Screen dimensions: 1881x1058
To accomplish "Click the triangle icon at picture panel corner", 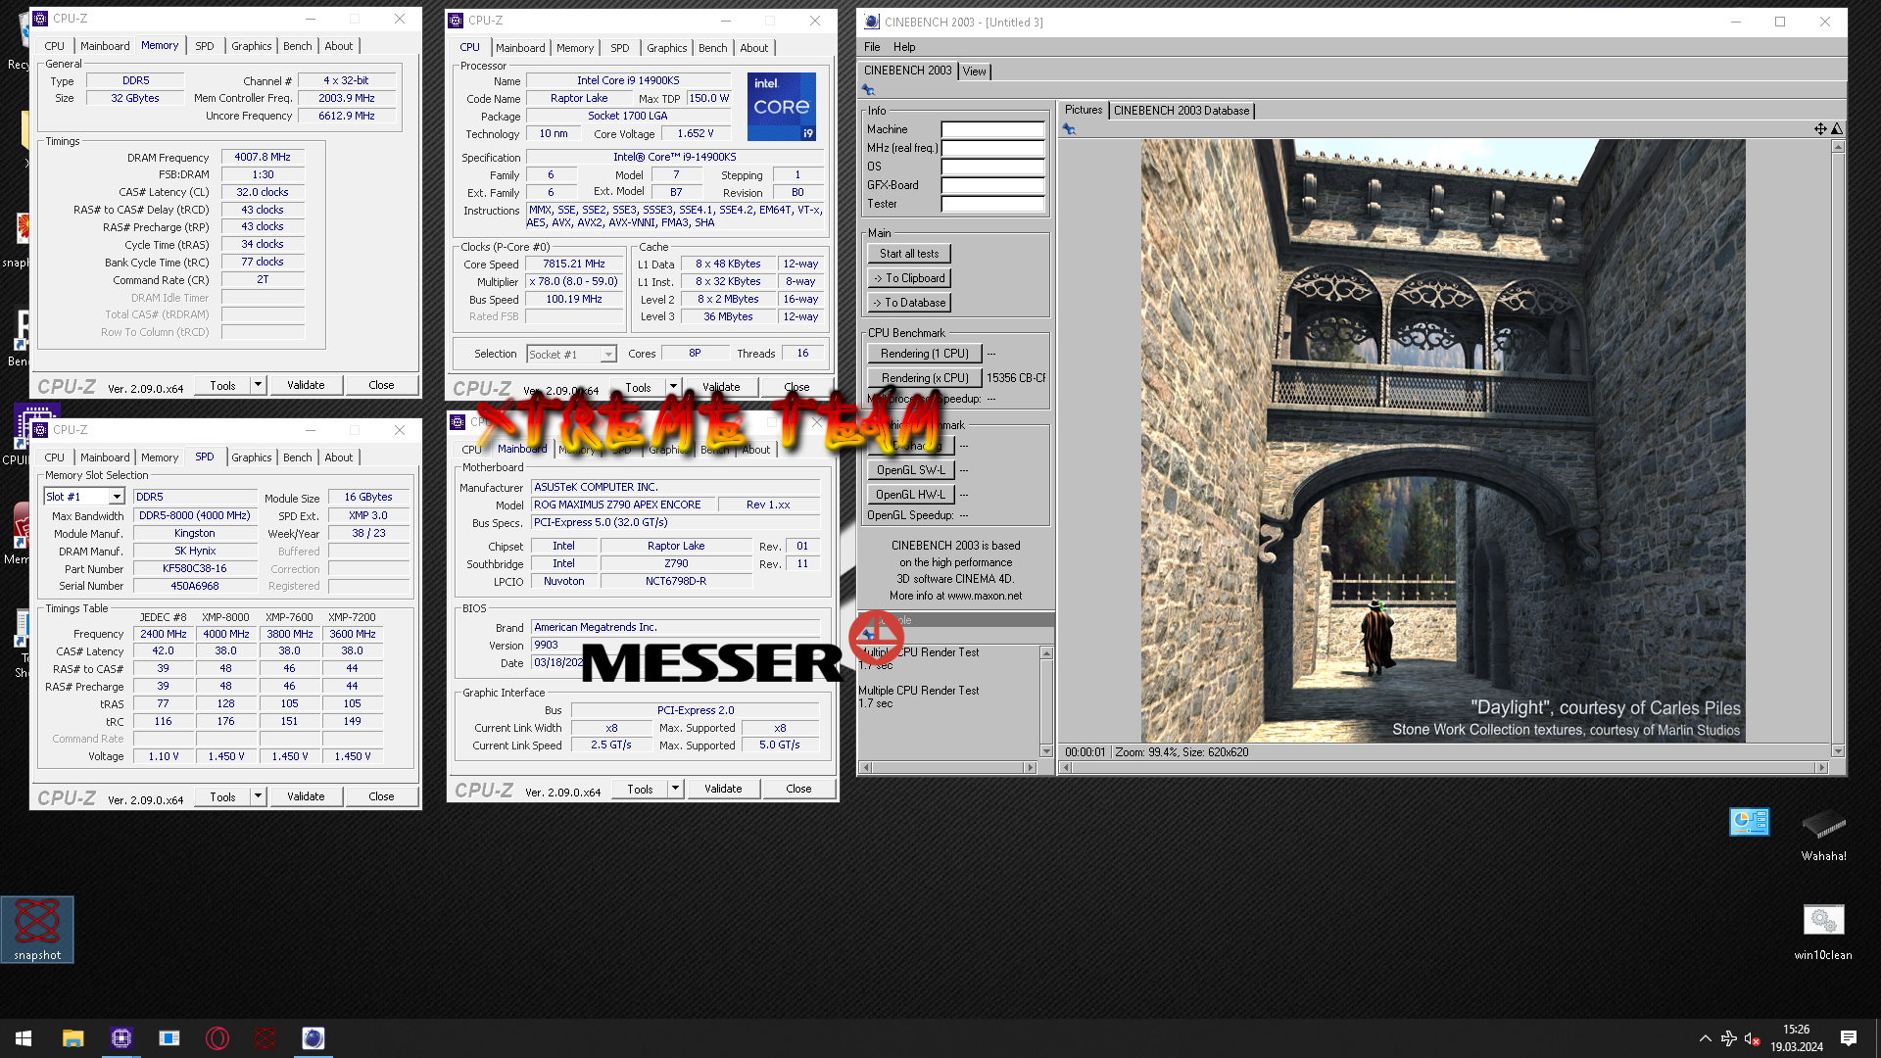I will point(1837,129).
